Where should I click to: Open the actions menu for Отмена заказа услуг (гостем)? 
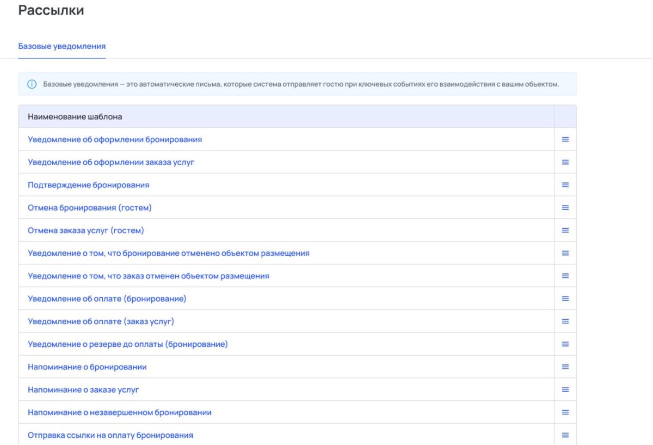pos(565,230)
